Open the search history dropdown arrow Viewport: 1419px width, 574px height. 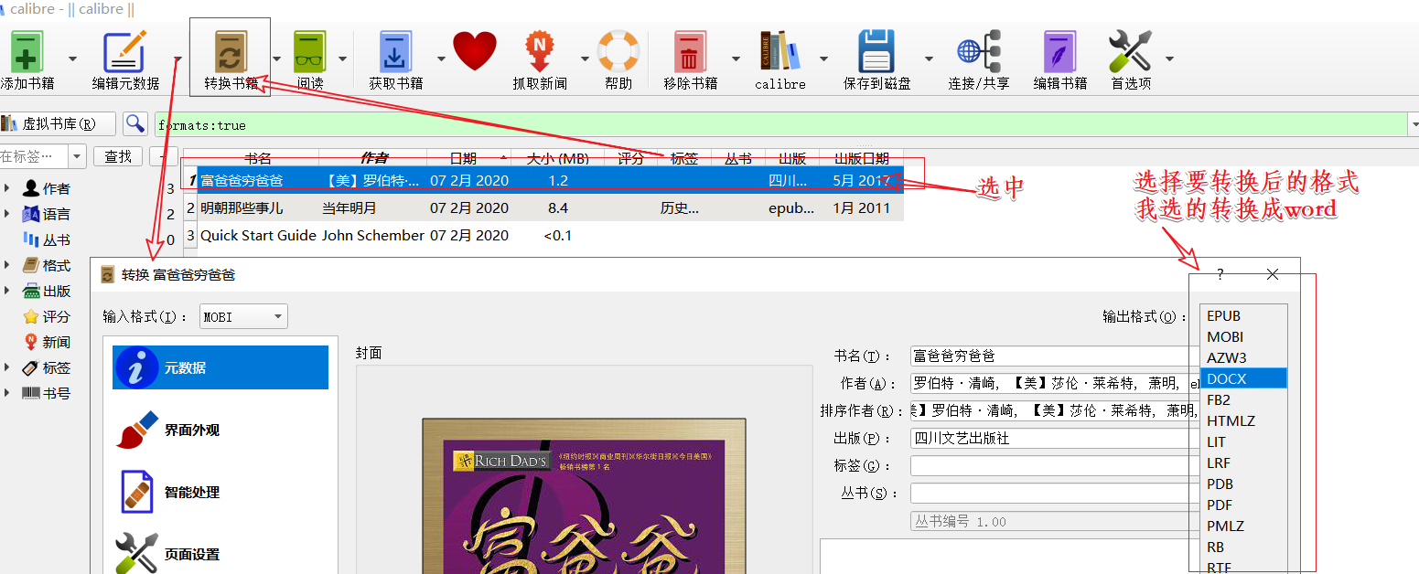(1414, 124)
